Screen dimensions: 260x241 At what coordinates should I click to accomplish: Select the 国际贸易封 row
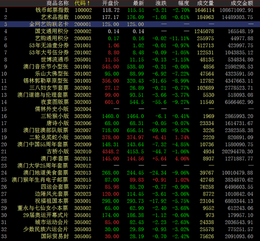130,236
